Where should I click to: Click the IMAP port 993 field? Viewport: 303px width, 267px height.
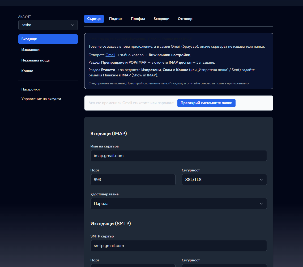133,180
